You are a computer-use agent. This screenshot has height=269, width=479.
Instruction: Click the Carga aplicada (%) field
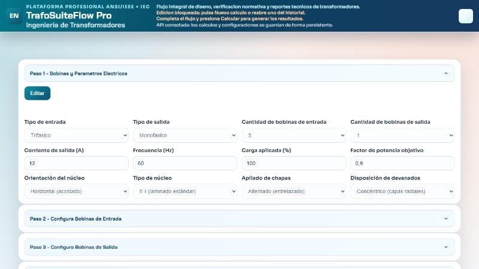(x=293, y=163)
